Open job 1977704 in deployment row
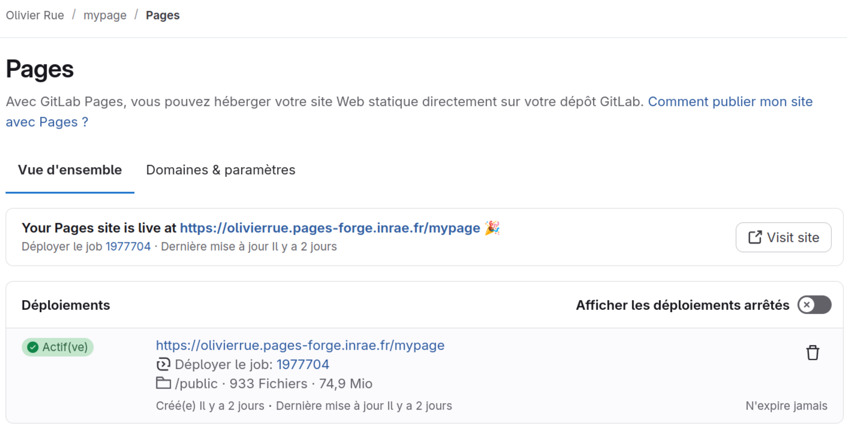Image resolution: width=847 pixels, height=430 pixels. tap(302, 364)
